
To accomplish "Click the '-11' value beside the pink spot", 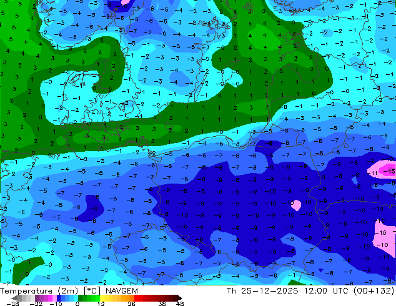I will (x=372, y=173).
